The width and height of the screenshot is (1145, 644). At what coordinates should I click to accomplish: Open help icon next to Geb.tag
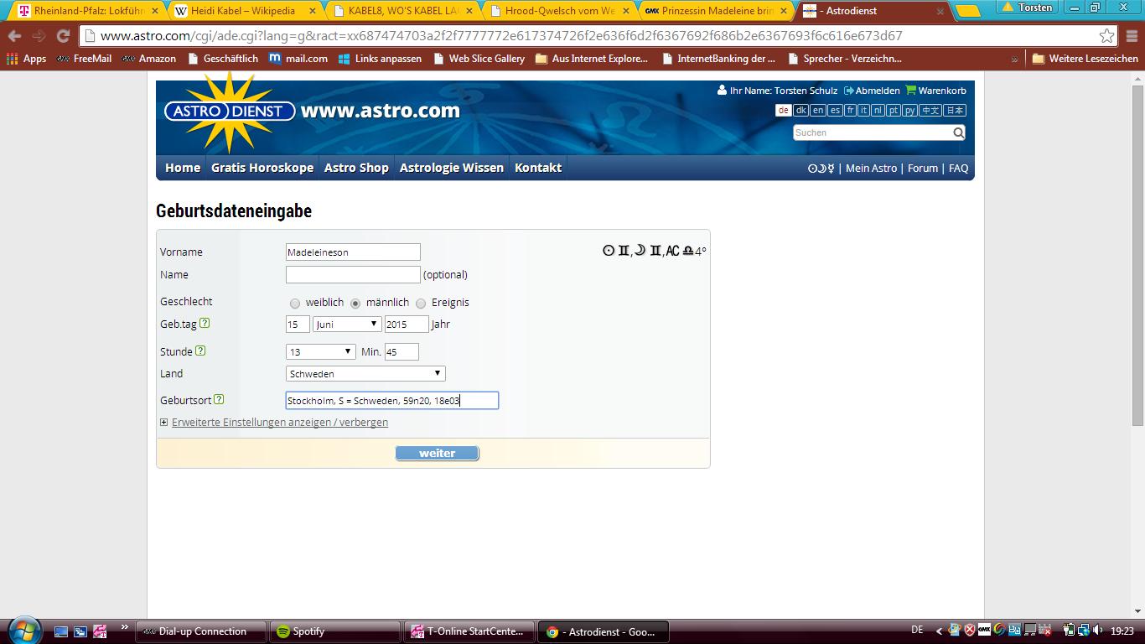coord(205,324)
